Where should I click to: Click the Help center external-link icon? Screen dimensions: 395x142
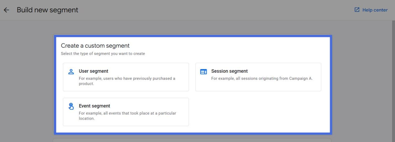tap(357, 10)
